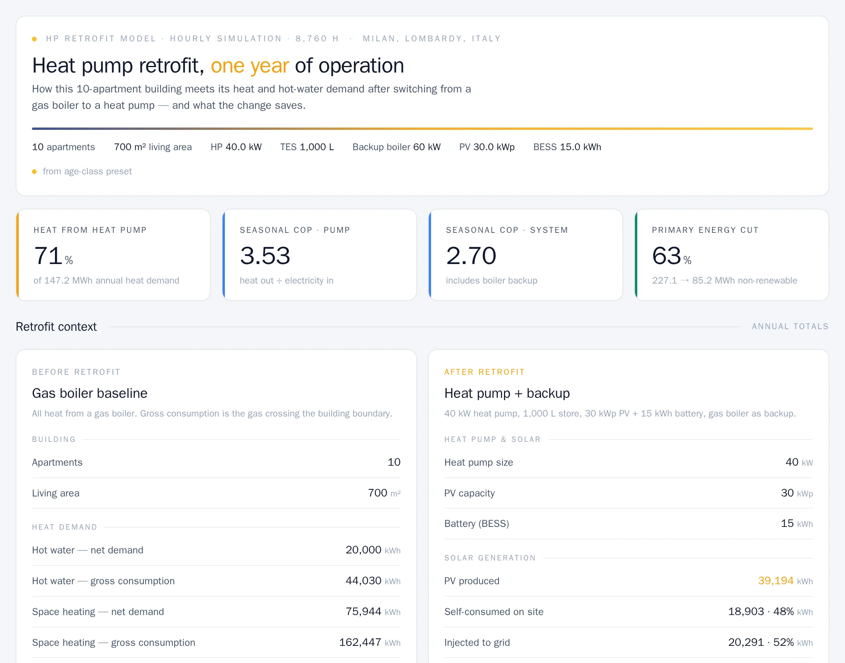Select the Living area value 700 m²
This screenshot has width=845, height=663.
click(384, 493)
